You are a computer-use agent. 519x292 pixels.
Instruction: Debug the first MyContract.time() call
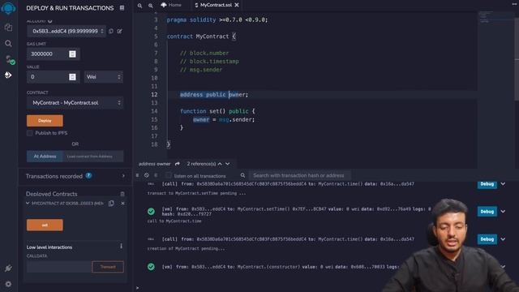[487, 184]
